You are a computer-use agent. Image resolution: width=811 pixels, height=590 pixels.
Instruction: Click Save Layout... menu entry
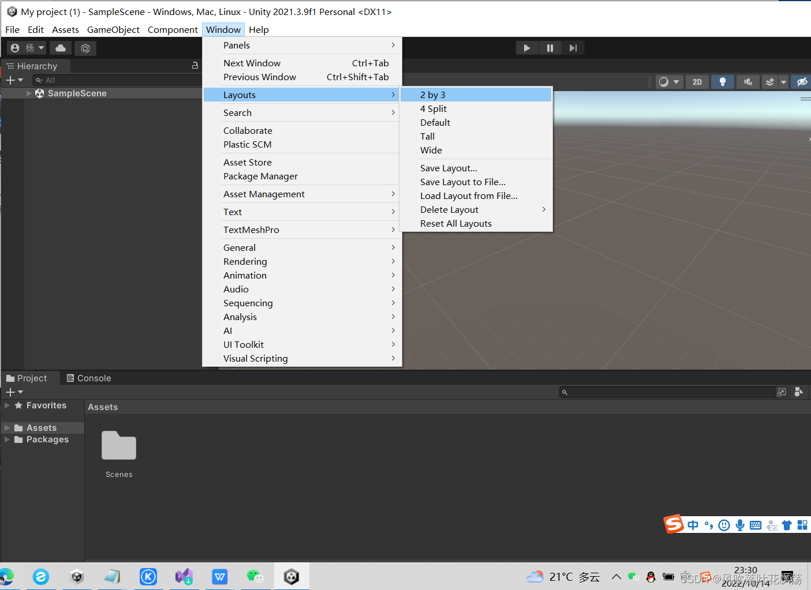pyautogui.click(x=476, y=168)
